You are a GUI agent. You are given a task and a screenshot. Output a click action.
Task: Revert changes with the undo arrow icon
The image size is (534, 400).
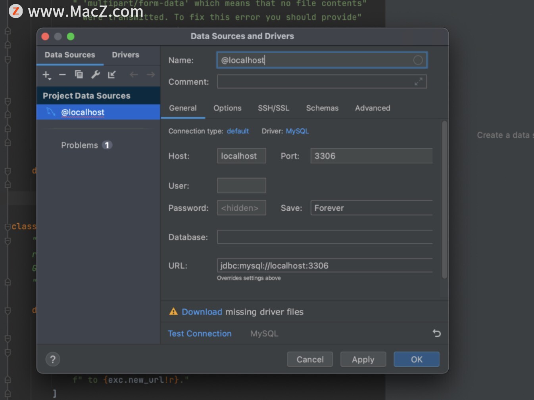coord(436,333)
